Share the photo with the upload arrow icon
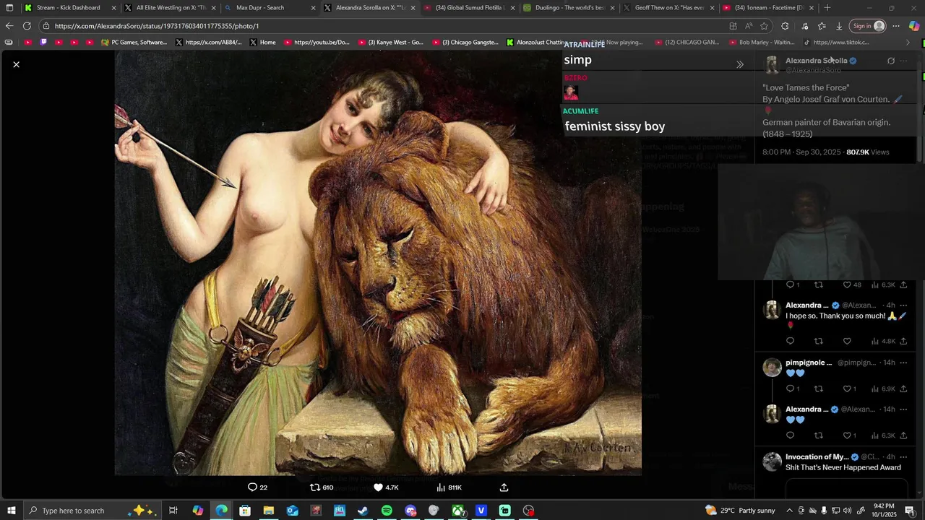925x520 pixels. point(504,487)
